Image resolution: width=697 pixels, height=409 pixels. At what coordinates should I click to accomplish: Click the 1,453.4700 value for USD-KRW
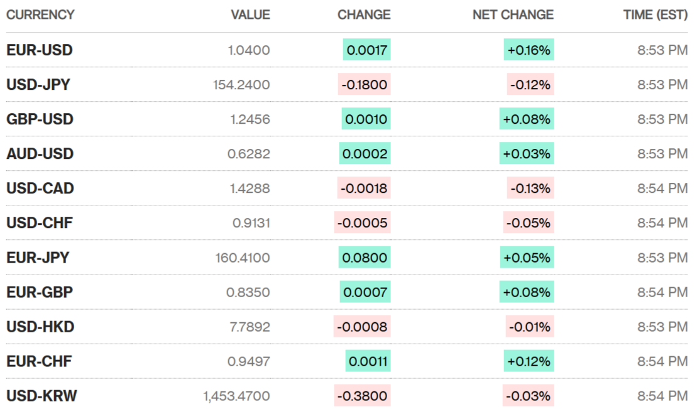(x=236, y=396)
